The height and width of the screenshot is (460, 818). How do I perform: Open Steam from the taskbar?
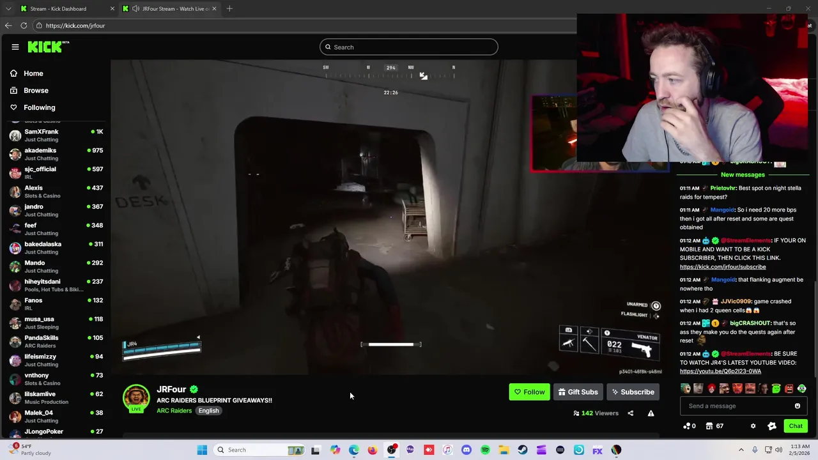[522, 450]
